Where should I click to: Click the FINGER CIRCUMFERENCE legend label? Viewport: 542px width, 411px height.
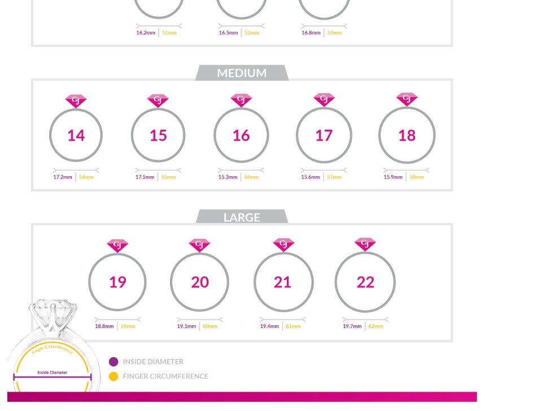[x=165, y=377]
